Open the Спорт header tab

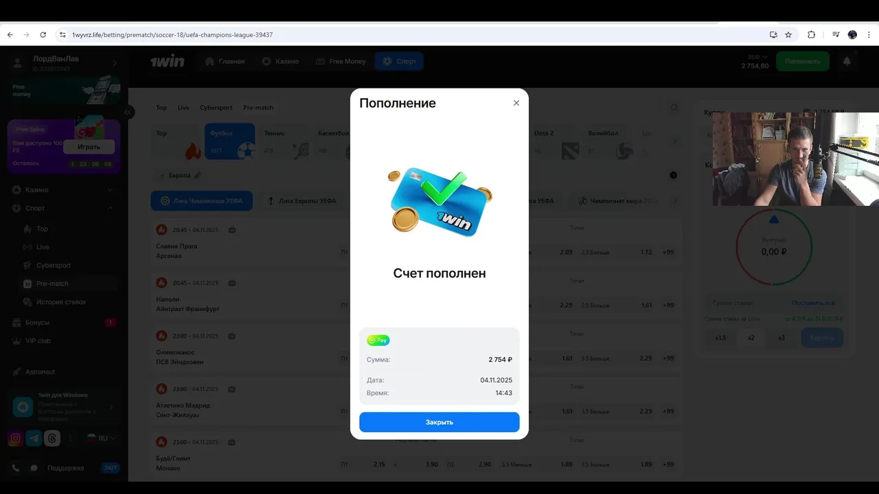pyautogui.click(x=400, y=61)
